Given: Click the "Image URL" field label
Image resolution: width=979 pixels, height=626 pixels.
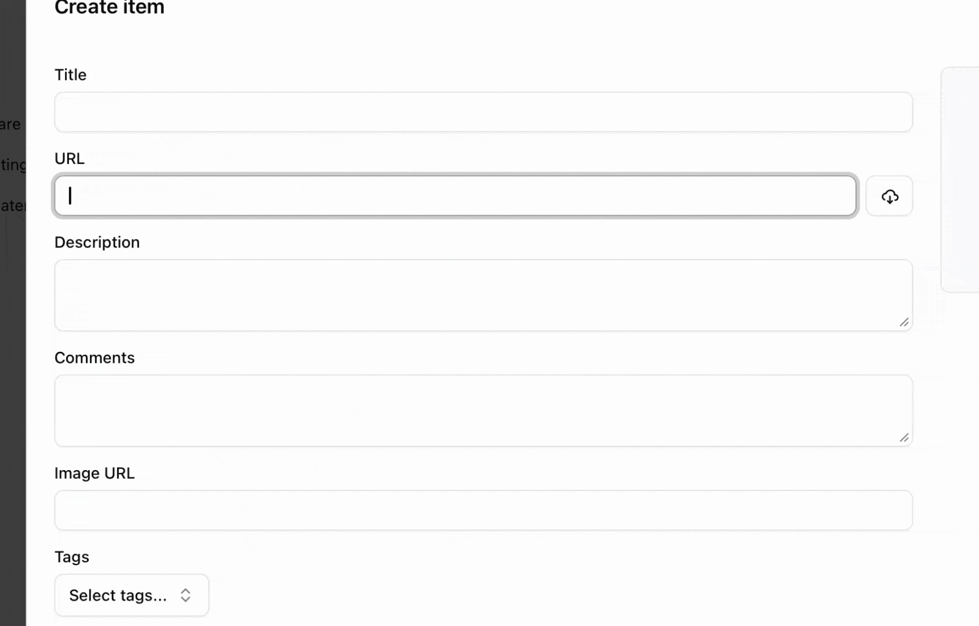Looking at the screenshot, I should pyautogui.click(x=95, y=473).
